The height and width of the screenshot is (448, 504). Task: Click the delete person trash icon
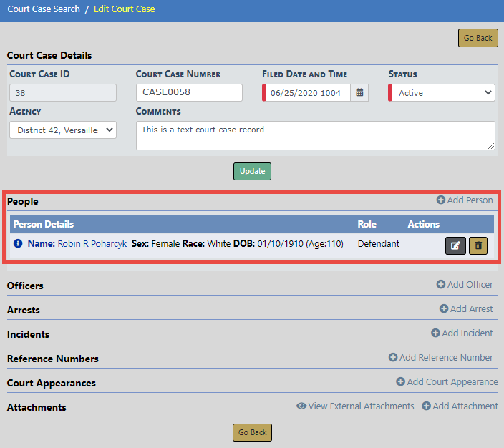point(478,245)
